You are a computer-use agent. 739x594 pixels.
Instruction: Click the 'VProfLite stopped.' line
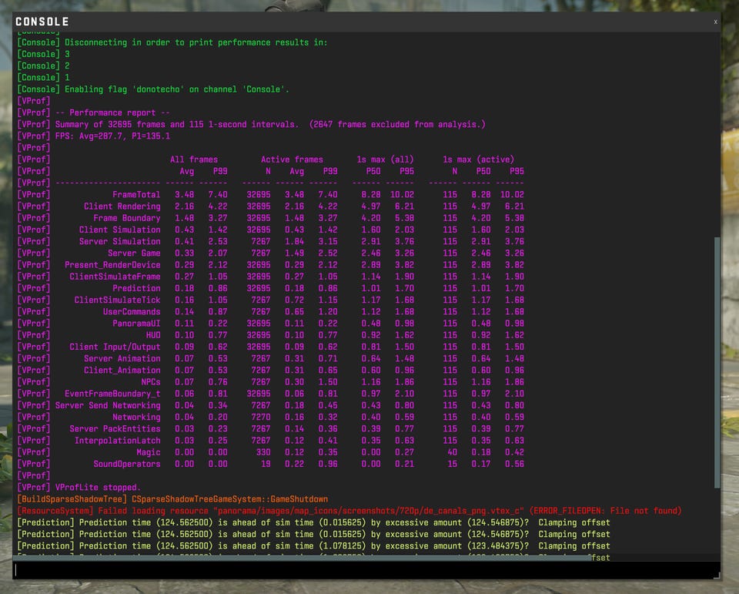click(x=79, y=488)
